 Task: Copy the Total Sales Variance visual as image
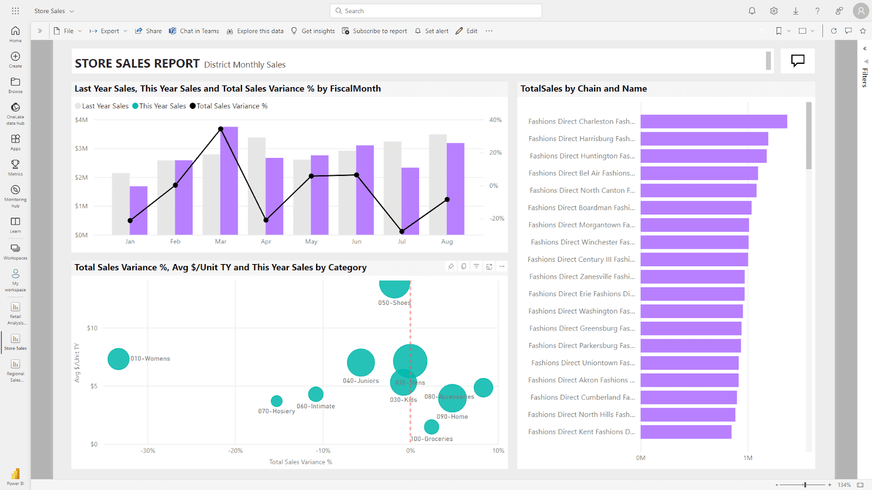(x=463, y=266)
